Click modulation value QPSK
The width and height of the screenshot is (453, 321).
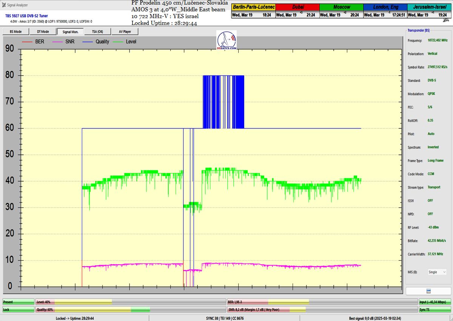431,94
